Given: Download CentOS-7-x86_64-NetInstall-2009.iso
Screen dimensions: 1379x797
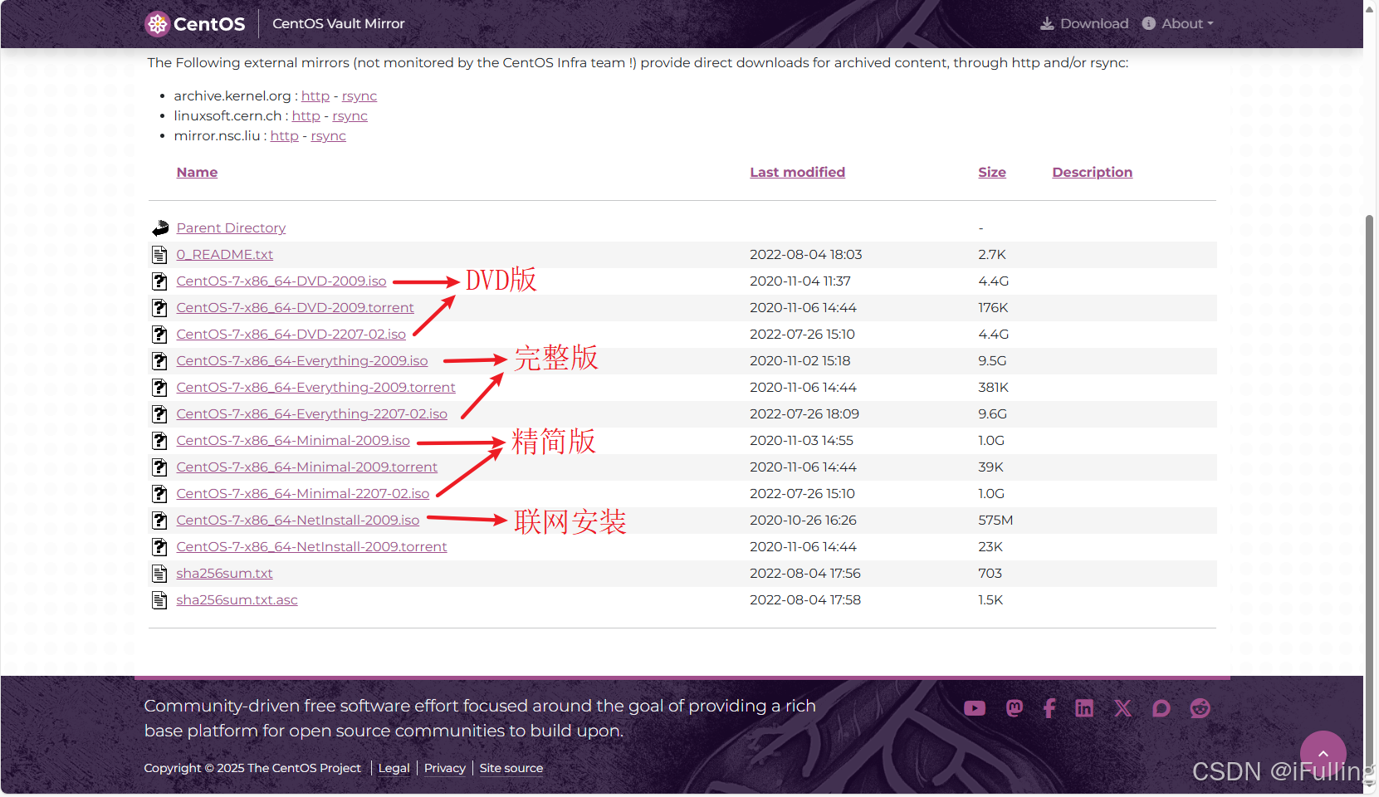Looking at the screenshot, I should click(x=297, y=521).
